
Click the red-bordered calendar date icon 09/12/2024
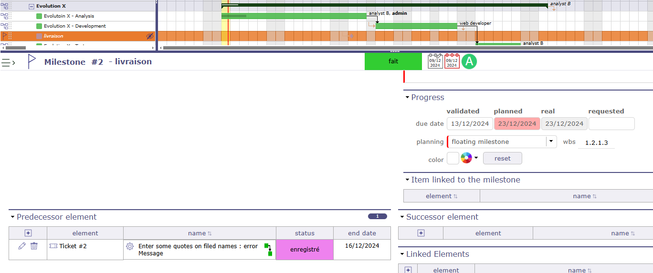tap(452, 61)
